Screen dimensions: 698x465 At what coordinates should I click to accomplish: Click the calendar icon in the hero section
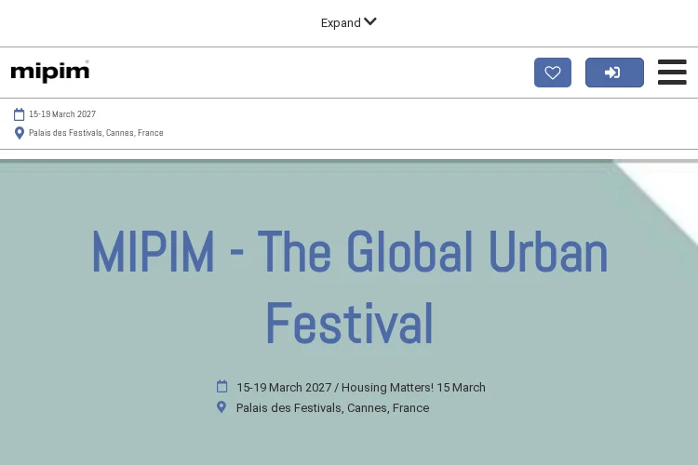pos(221,386)
